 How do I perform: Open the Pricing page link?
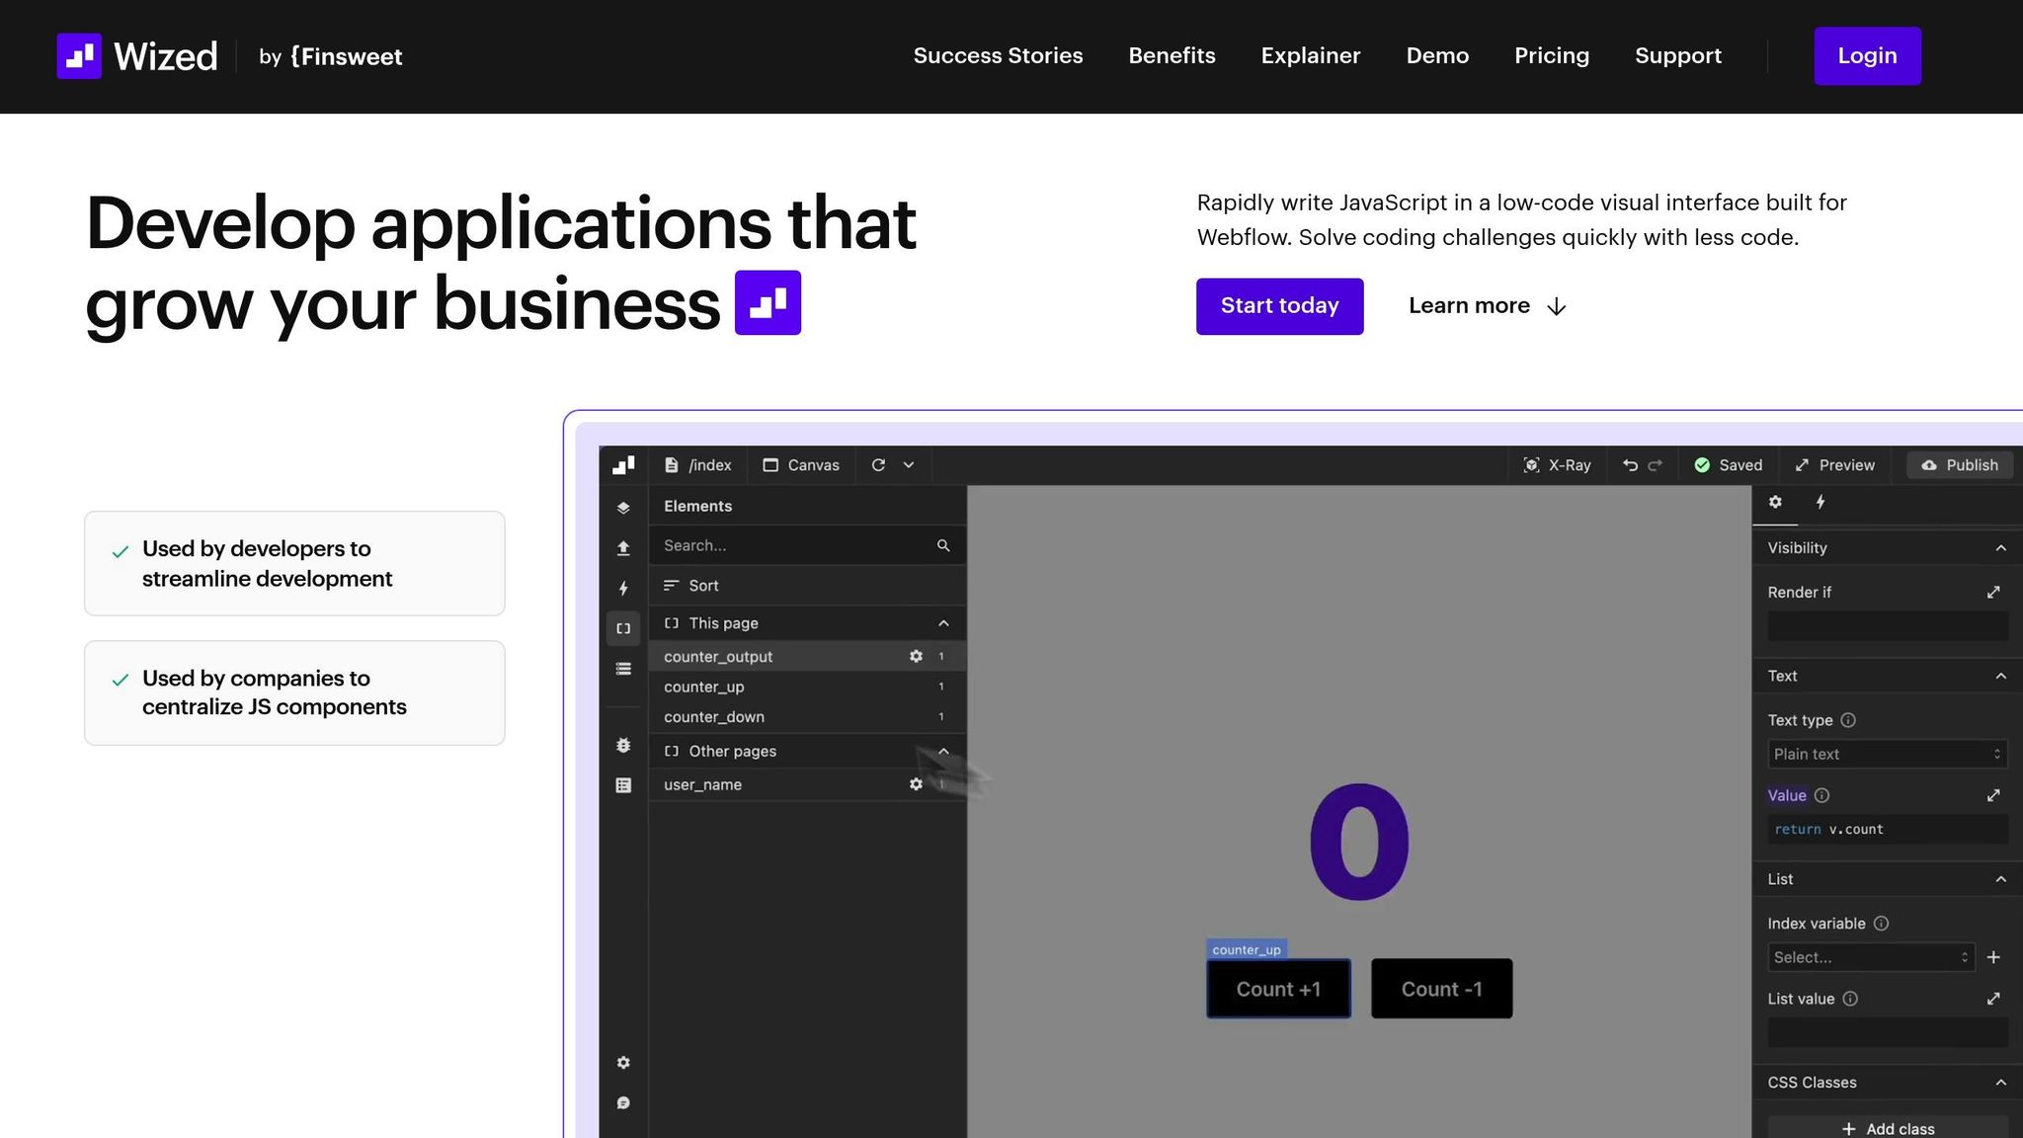[1552, 56]
